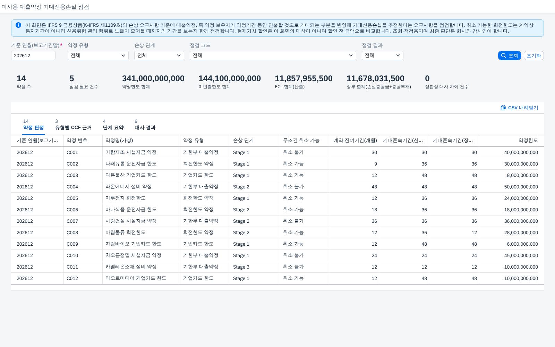The image size is (555, 347).
Task: Click the 약정 번호 column header
Action: click(83, 141)
